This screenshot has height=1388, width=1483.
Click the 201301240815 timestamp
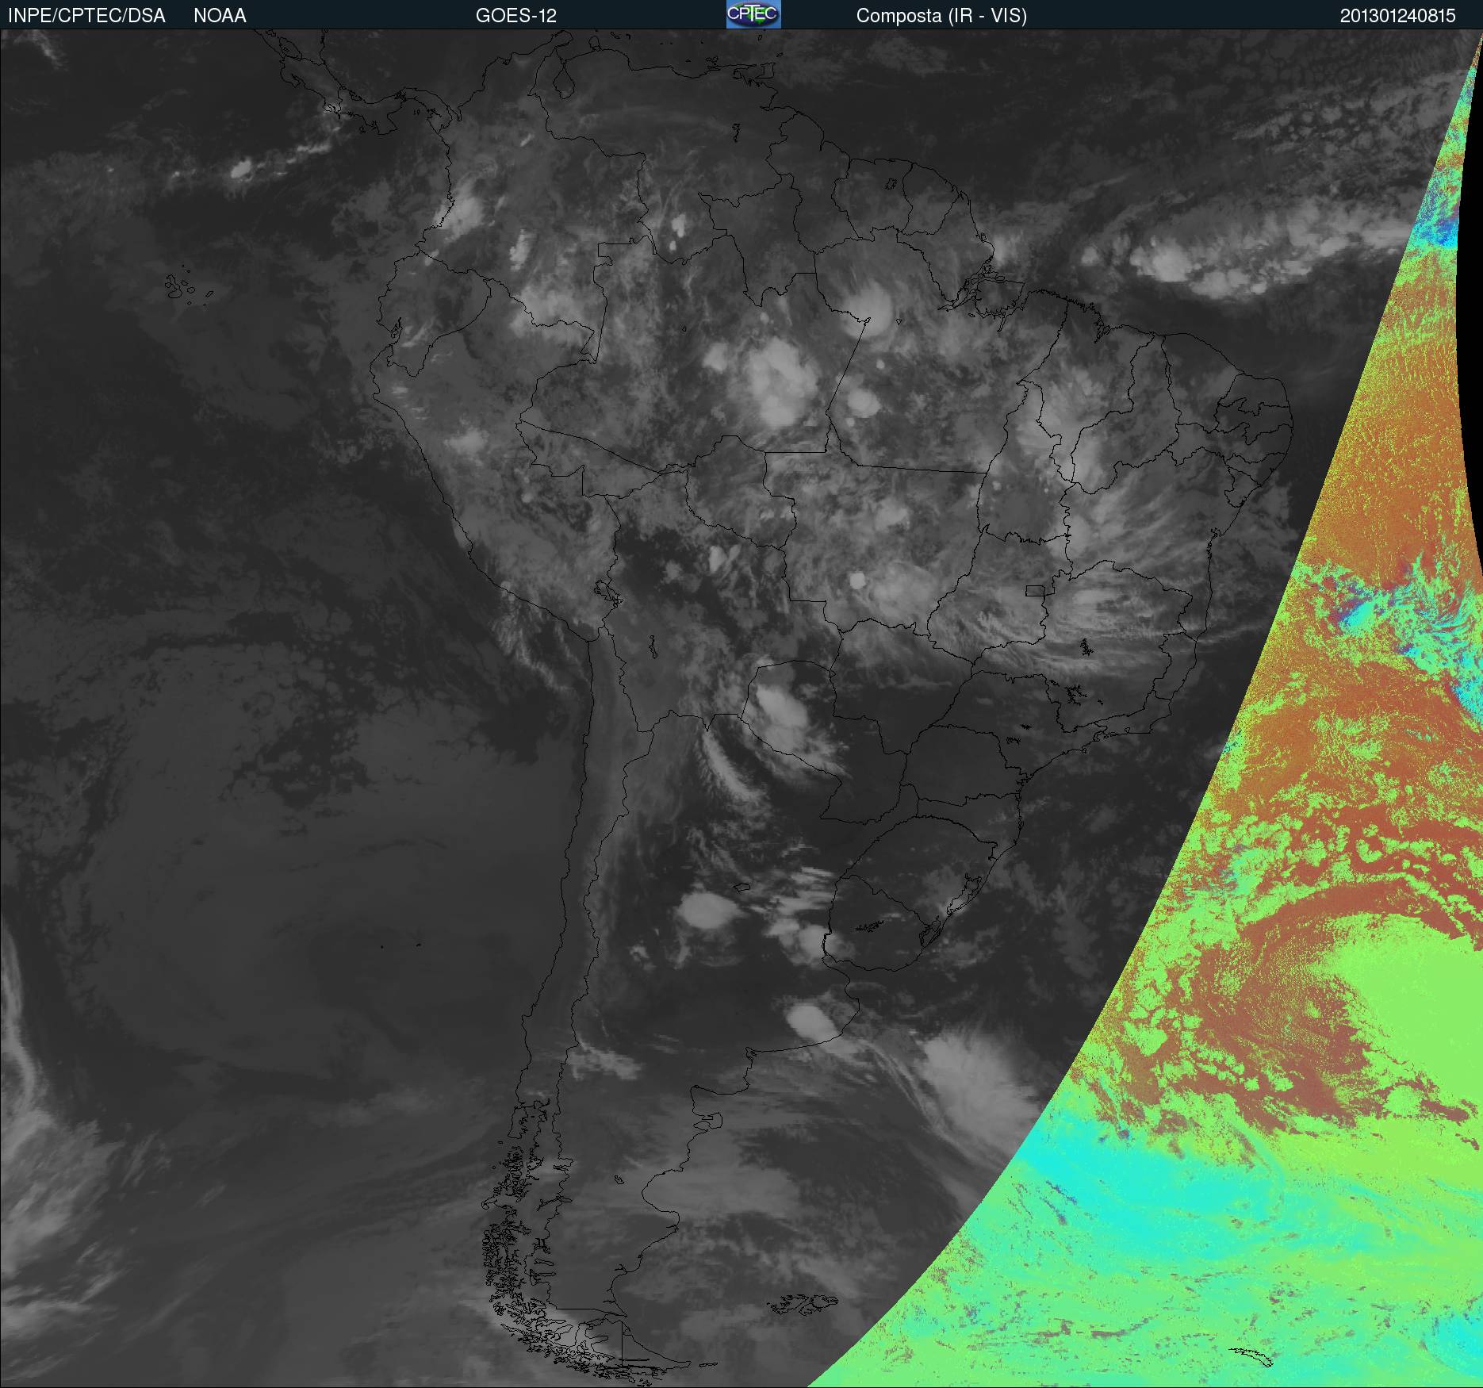point(1397,16)
